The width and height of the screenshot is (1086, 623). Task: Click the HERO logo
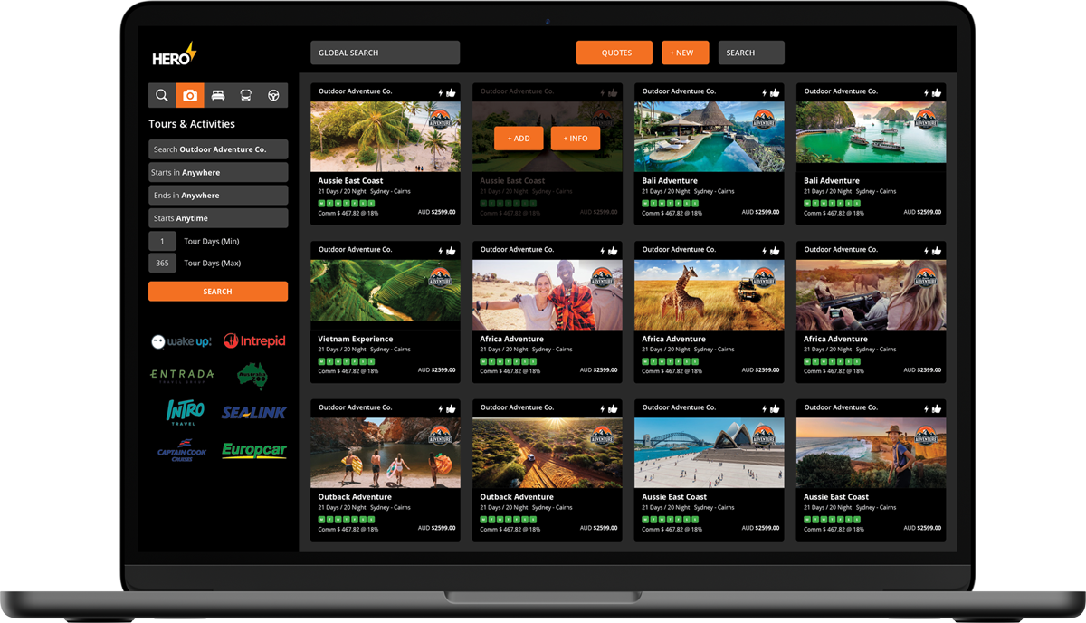pos(174,54)
